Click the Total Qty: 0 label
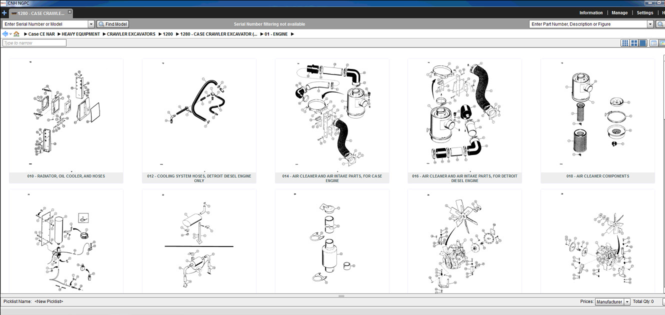Image resolution: width=665 pixels, height=315 pixels. click(x=643, y=301)
